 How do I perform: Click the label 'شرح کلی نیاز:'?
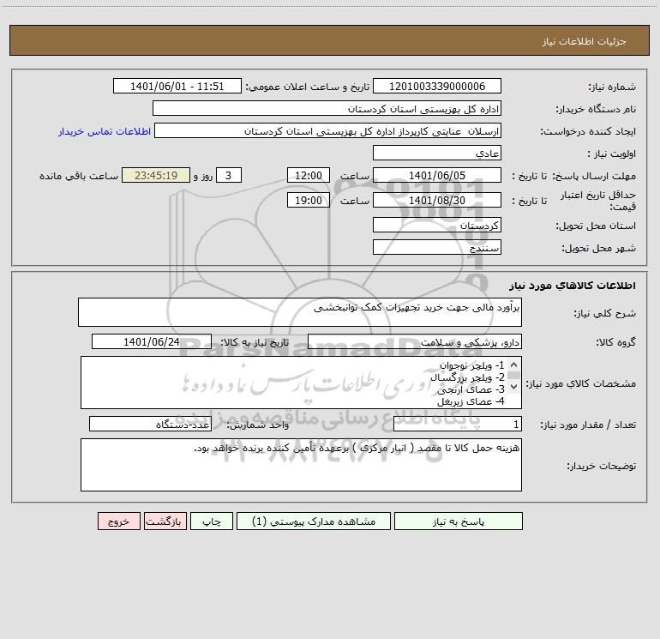[x=605, y=313]
